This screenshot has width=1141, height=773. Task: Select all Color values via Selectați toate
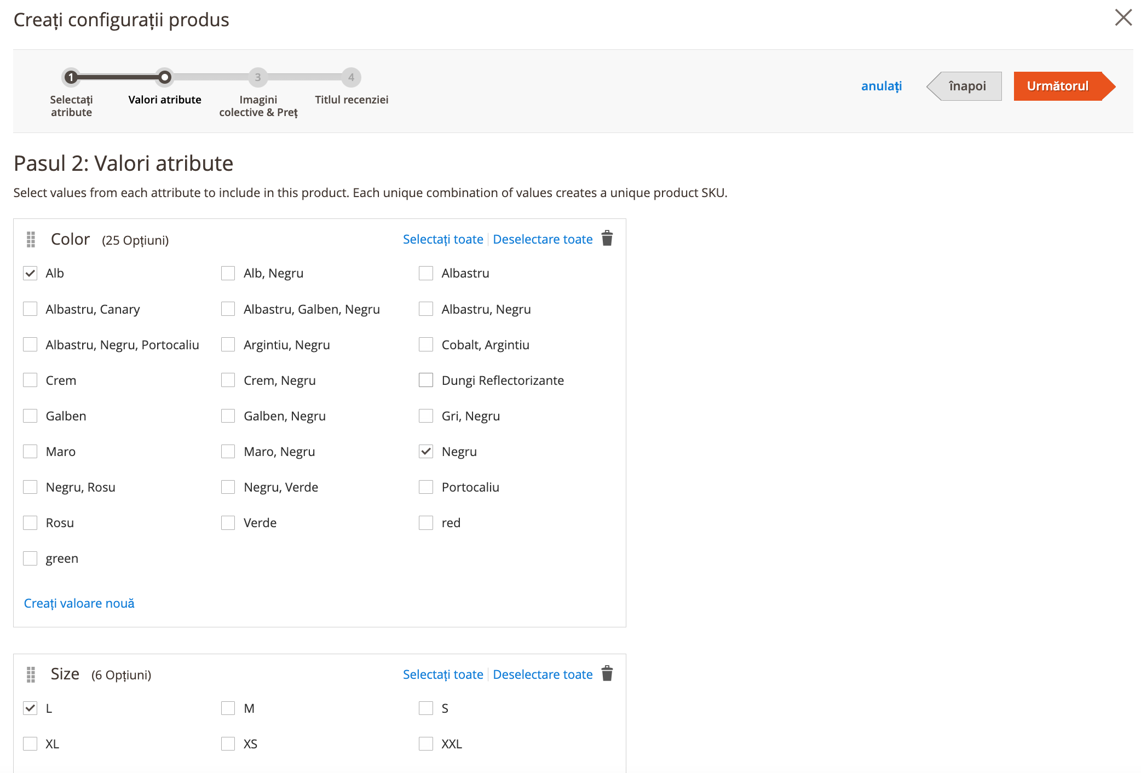(443, 239)
